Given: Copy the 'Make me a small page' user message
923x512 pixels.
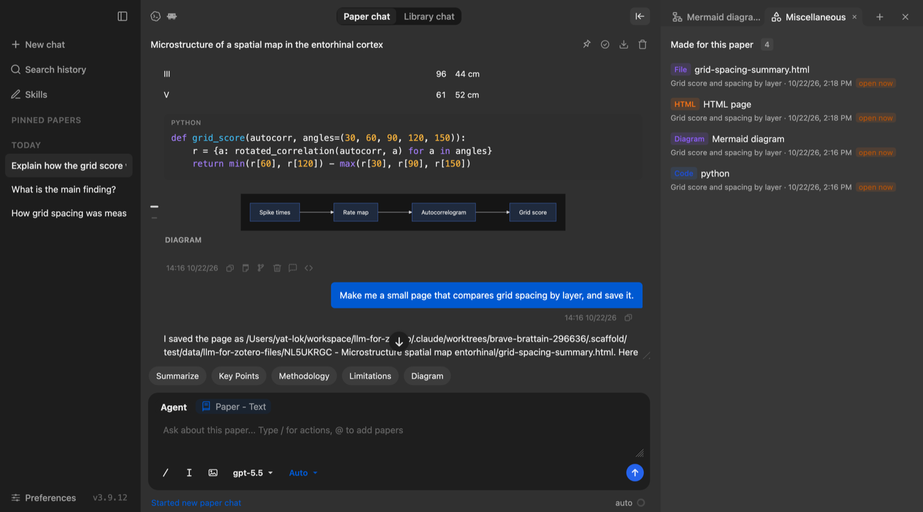Looking at the screenshot, I should coord(628,317).
